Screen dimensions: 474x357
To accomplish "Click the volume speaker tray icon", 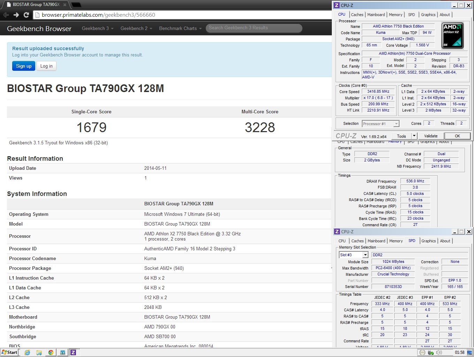I will 439,352.
